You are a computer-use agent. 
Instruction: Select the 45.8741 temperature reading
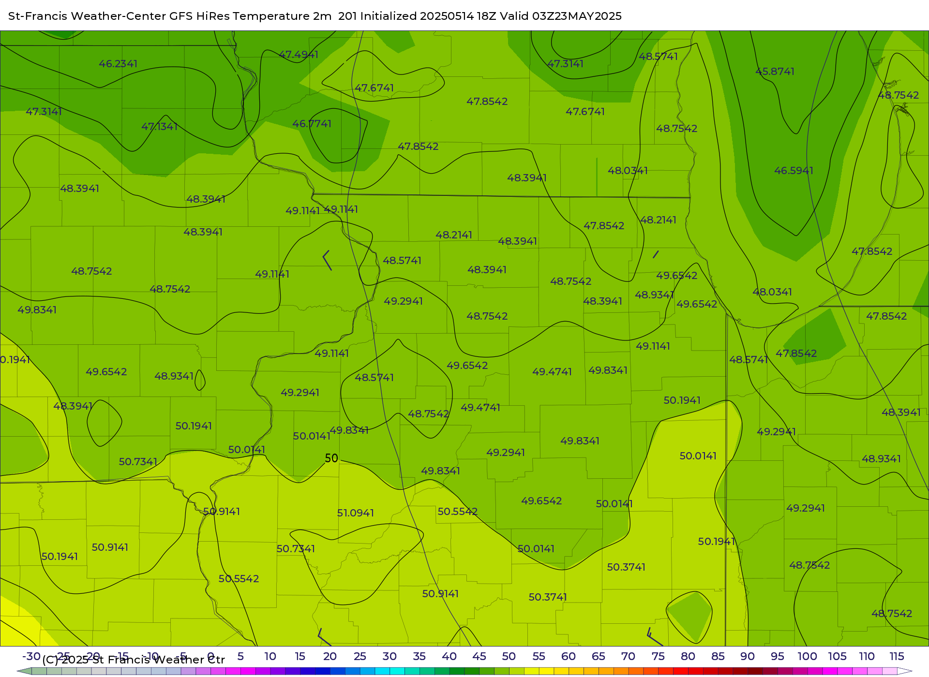tap(775, 72)
